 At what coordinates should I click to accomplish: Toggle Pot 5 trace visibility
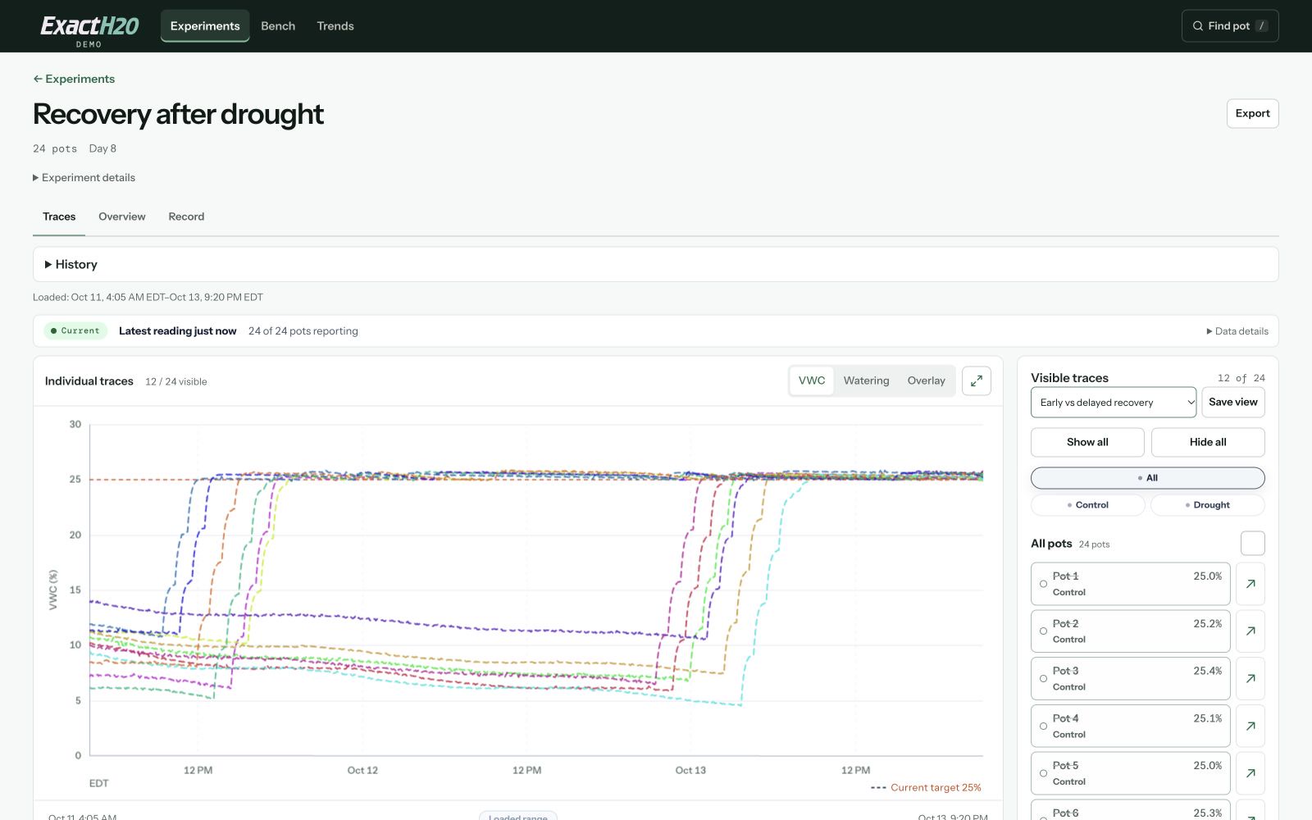[1131, 773]
